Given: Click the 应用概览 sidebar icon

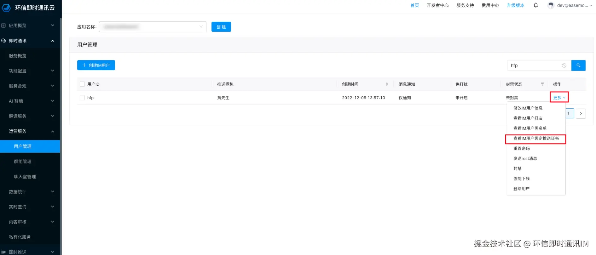Looking at the screenshot, I should point(4,25).
